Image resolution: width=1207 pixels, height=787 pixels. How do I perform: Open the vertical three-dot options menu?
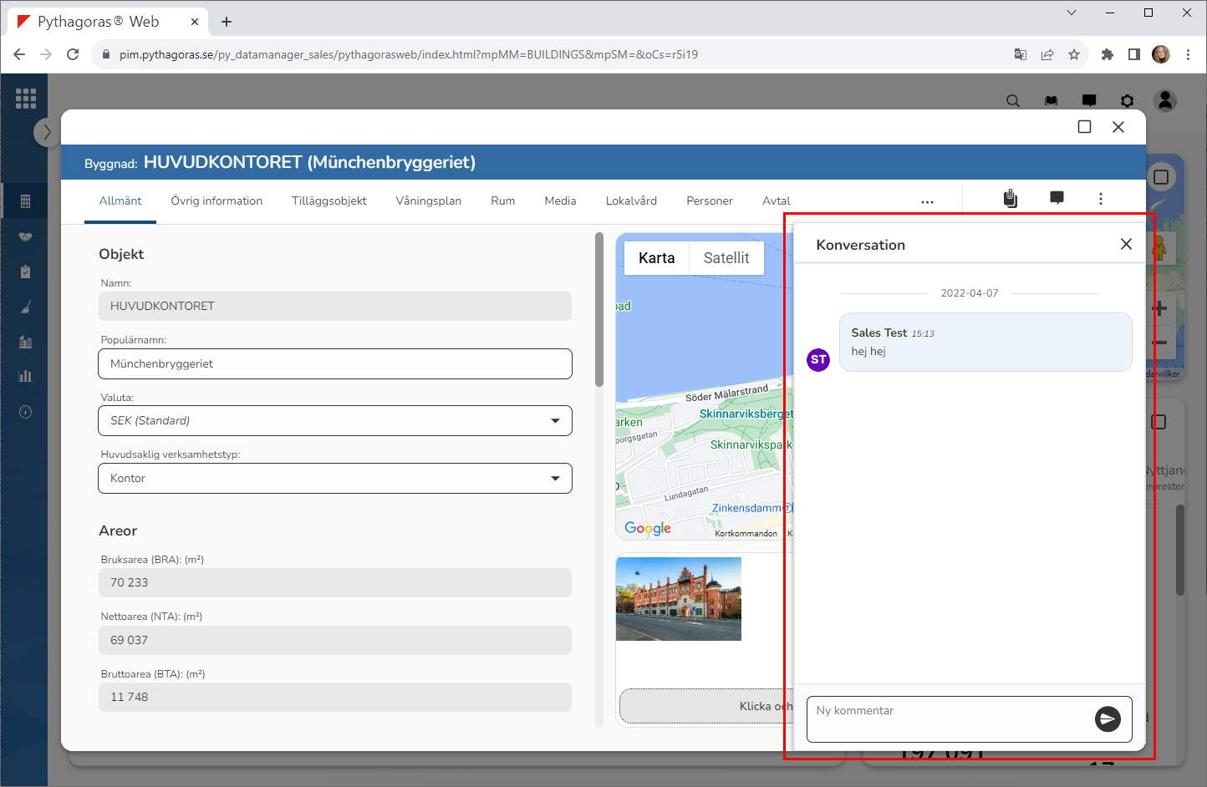click(1101, 199)
